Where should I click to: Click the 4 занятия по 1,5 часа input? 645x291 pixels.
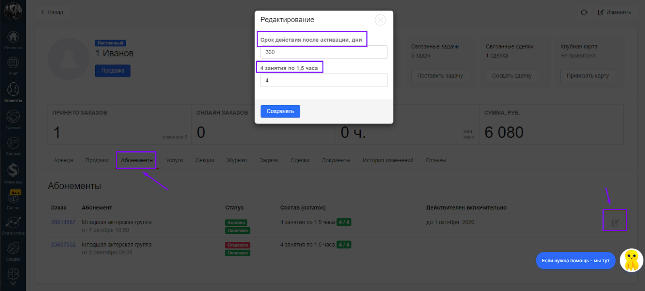click(x=324, y=80)
